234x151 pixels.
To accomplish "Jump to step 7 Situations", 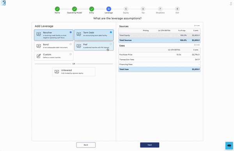I will [160, 9].
